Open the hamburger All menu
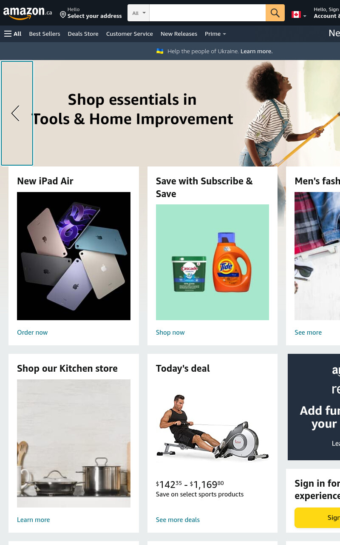340x545 pixels. tap(13, 34)
